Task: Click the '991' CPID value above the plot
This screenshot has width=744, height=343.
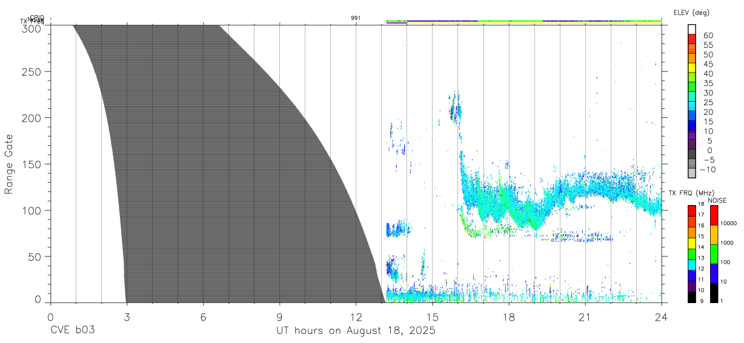Action: (356, 18)
